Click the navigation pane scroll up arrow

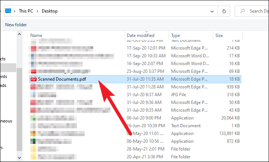coord(19,34)
